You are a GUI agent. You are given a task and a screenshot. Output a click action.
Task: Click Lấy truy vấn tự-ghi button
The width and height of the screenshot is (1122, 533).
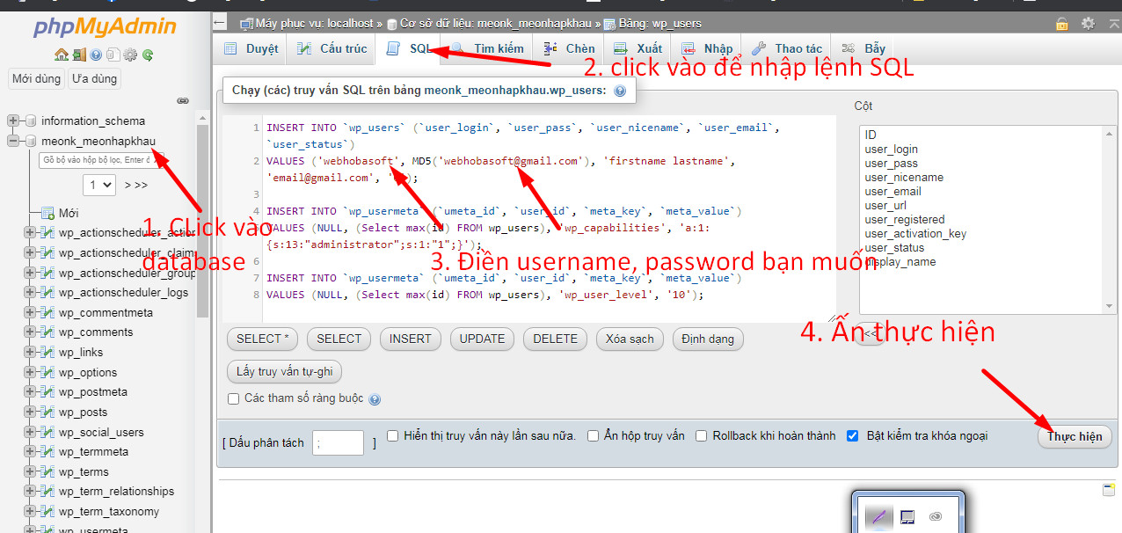pos(285,372)
